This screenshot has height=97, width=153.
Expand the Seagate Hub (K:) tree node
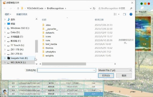[x=5, y=58]
